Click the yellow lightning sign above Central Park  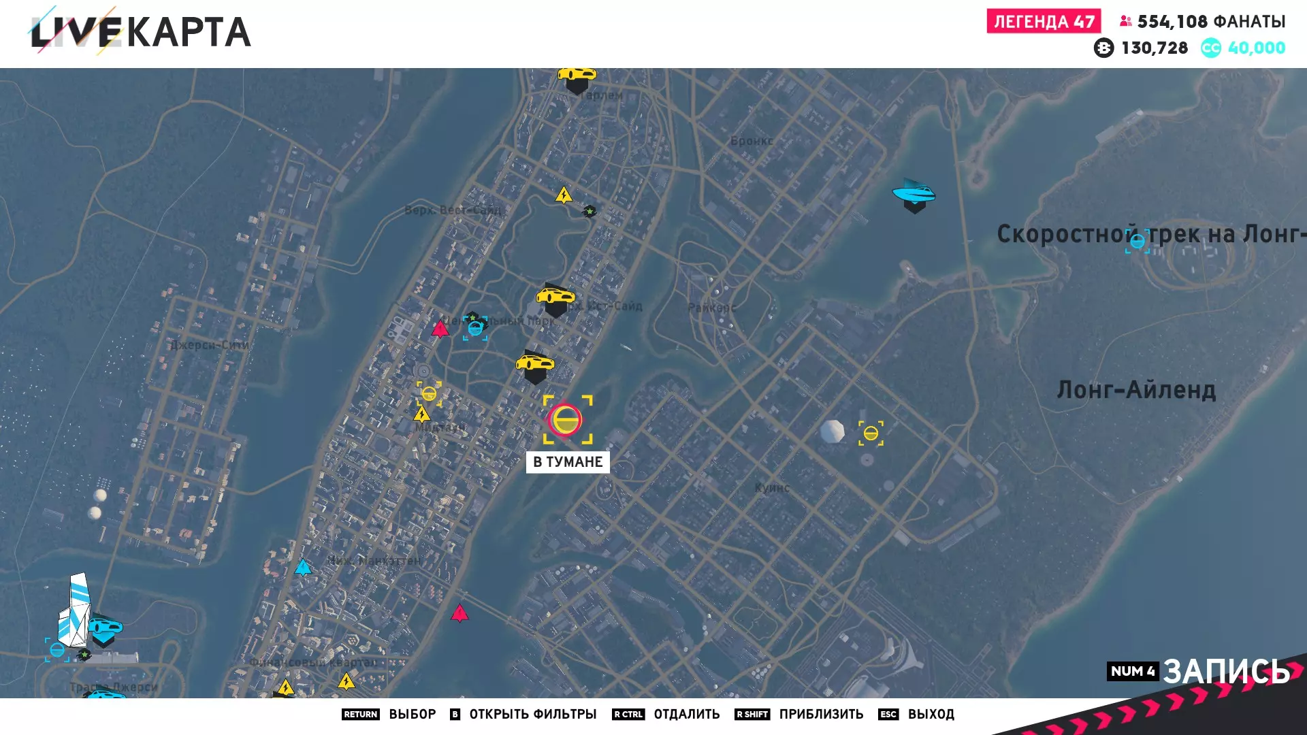tap(564, 196)
